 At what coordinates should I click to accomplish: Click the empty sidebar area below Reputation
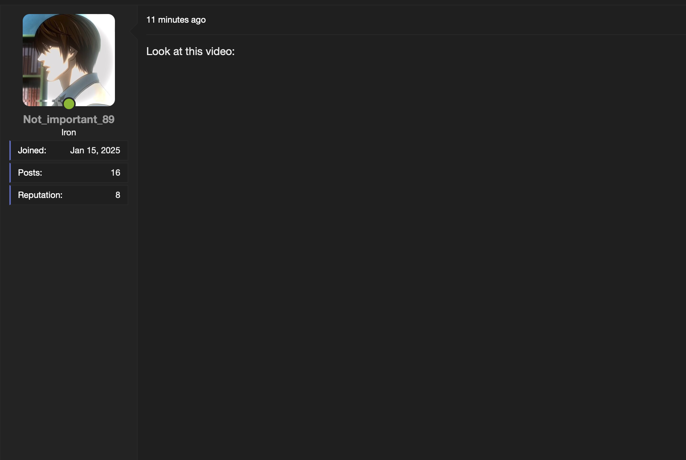point(68,306)
